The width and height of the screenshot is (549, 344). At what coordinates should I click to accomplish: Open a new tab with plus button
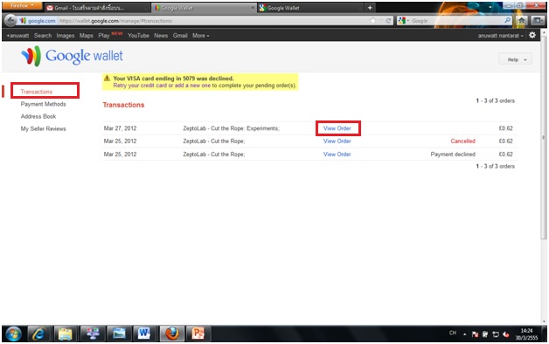(370, 8)
